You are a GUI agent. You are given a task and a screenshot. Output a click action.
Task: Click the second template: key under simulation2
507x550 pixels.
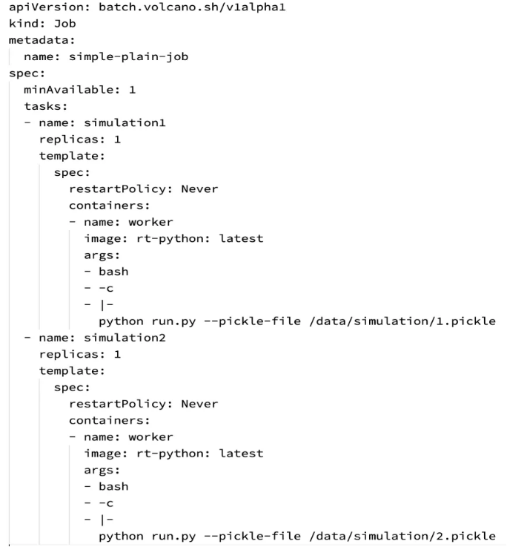click(72, 371)
